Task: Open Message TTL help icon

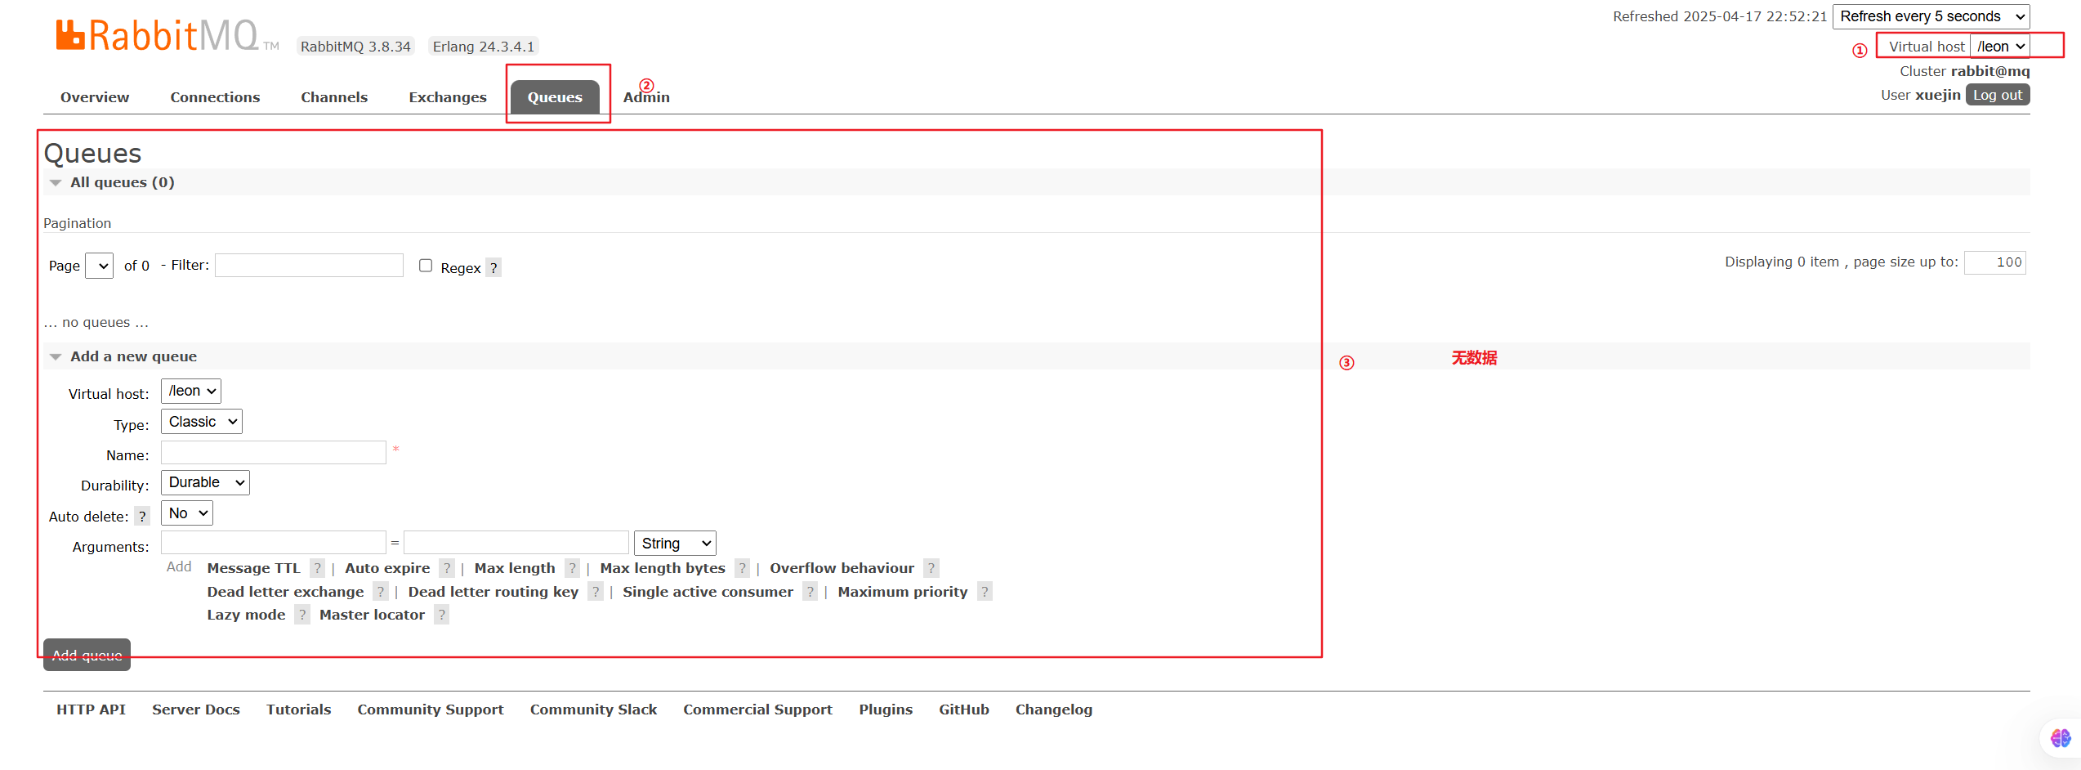Action: click(x=318, y=568)
